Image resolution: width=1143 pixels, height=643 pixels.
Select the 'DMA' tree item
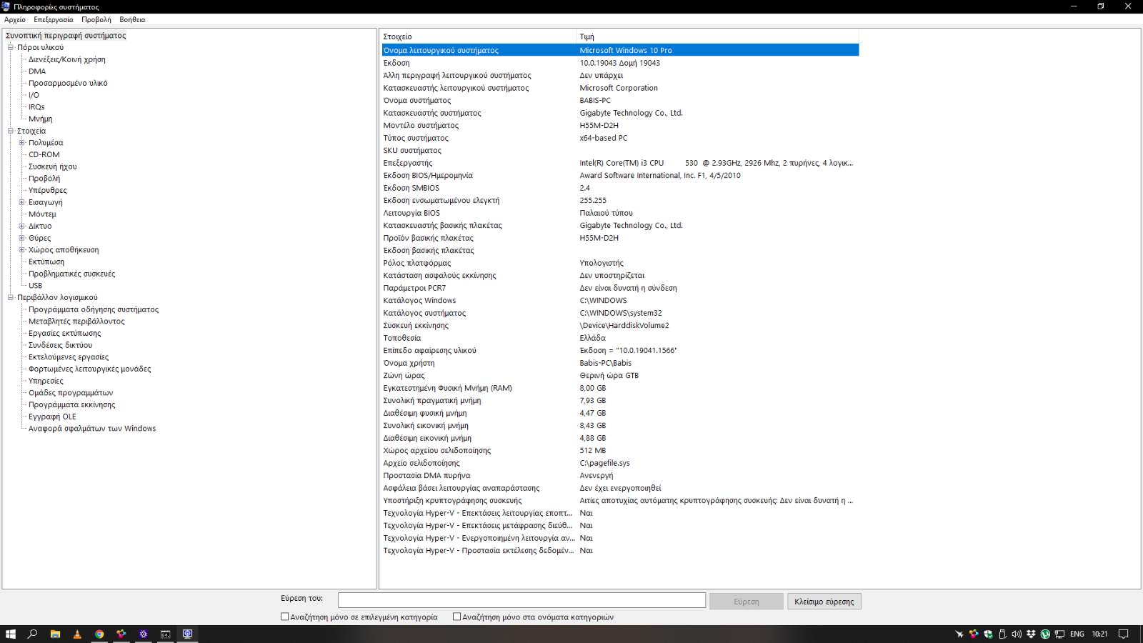click(37, 71)
